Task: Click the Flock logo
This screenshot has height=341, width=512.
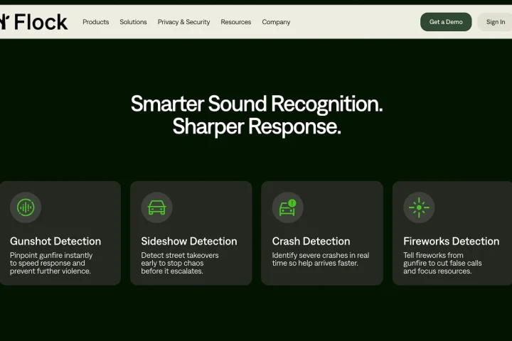Action: coord(33,22)
